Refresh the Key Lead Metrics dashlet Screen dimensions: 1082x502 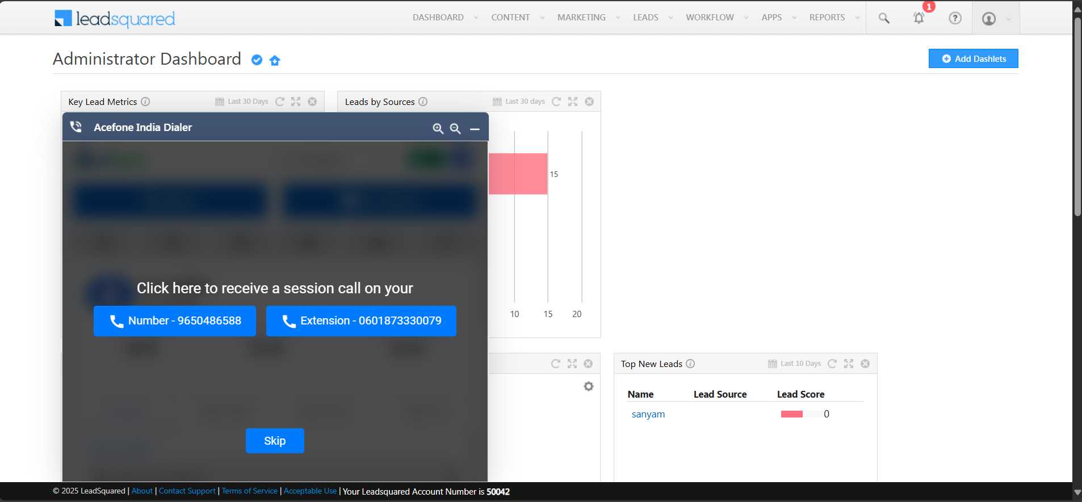280,102
